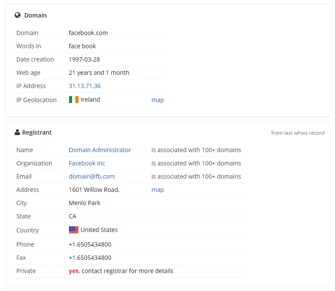Click the Menlo Park city value

click(84, 203)
